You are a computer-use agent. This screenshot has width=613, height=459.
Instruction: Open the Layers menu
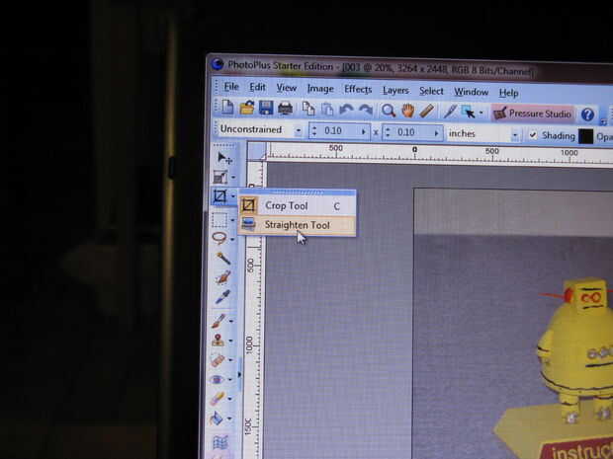pos(395,91)
